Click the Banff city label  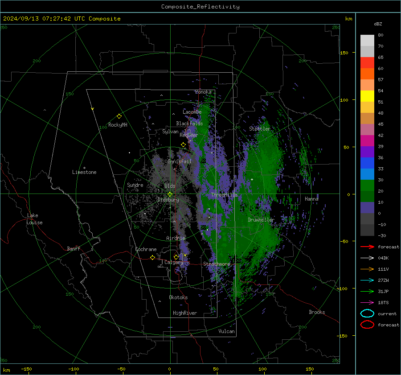tap(74, 248)
